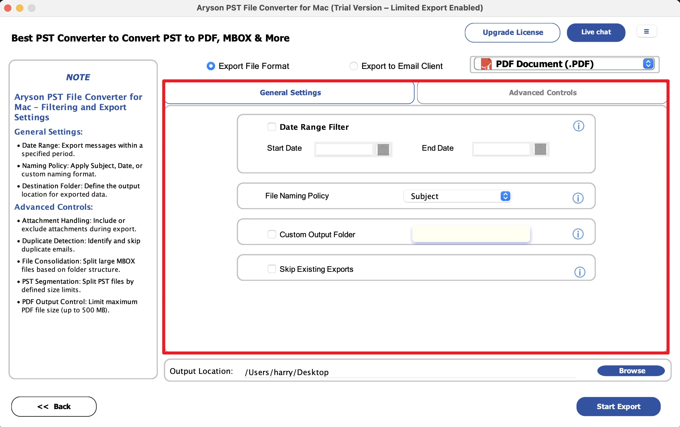Open the Start Date calendar picker icon

tap(383, 149)
